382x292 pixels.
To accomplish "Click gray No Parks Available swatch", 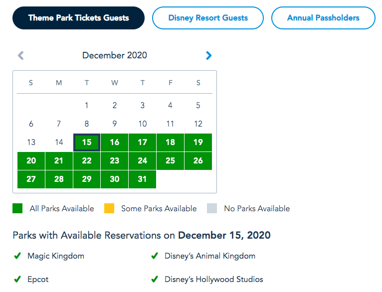I will tap(212, 209).
